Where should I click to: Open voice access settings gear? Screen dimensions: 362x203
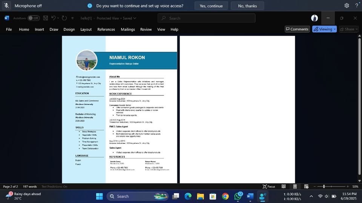pos(347,6)
